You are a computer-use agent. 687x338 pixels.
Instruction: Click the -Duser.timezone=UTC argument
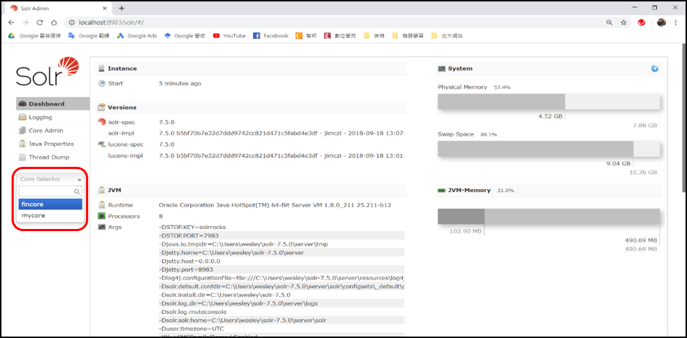pos(192,329)
